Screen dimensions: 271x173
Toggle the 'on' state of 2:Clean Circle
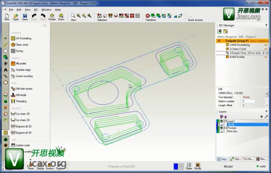pyautogui.click(x=266, y=49)
